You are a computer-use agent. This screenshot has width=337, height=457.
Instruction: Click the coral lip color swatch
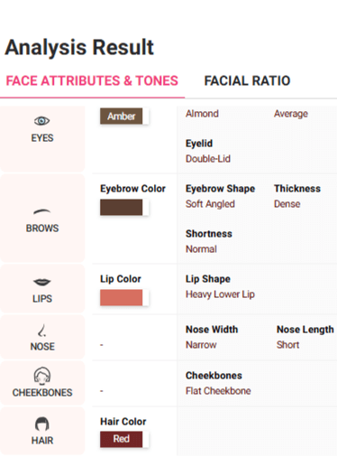(x=122, y=297)
